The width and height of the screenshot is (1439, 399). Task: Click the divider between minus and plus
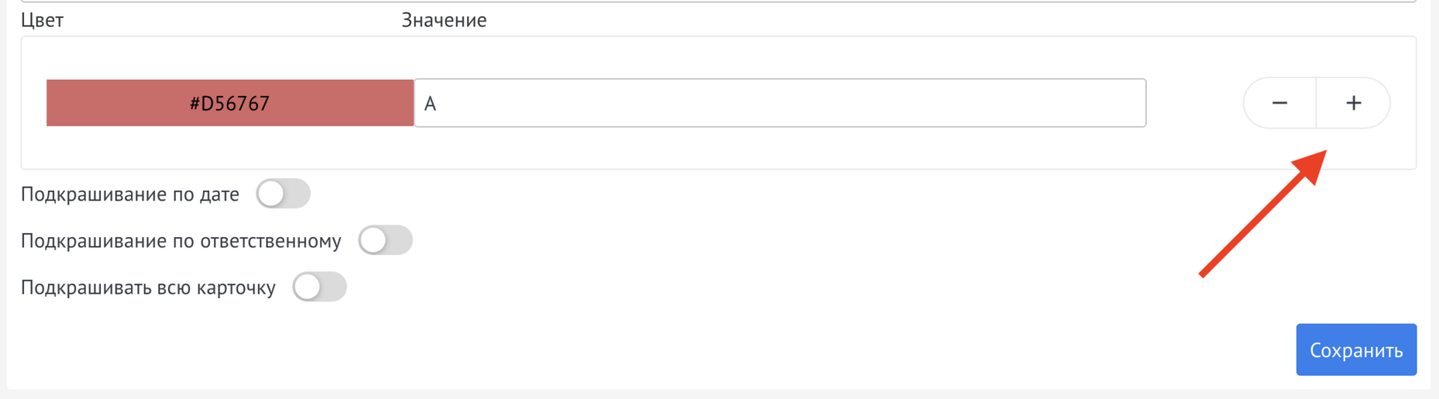(1317, 103)
